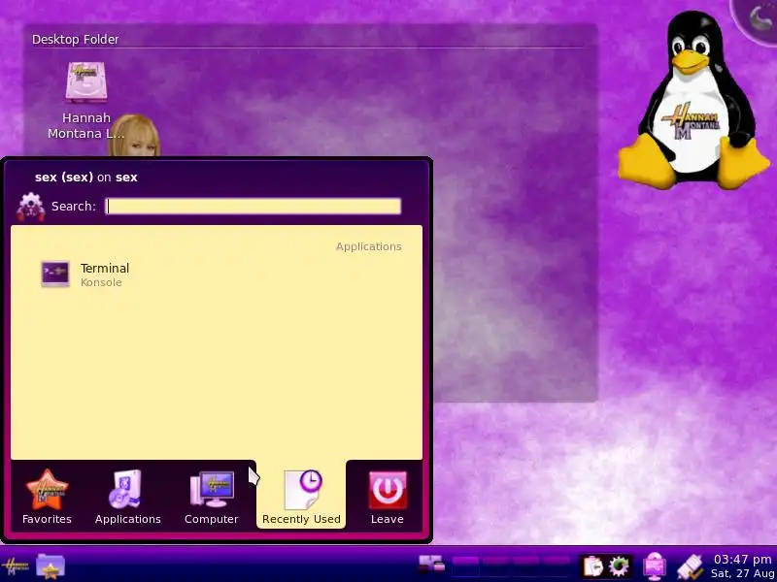Switch to the Applications tab

click(x=128, y=497)
